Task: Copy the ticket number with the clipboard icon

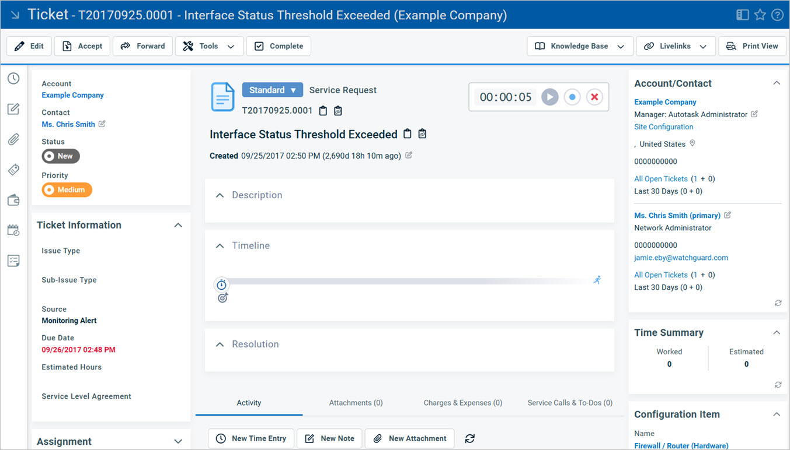Action: pos(323,110)
